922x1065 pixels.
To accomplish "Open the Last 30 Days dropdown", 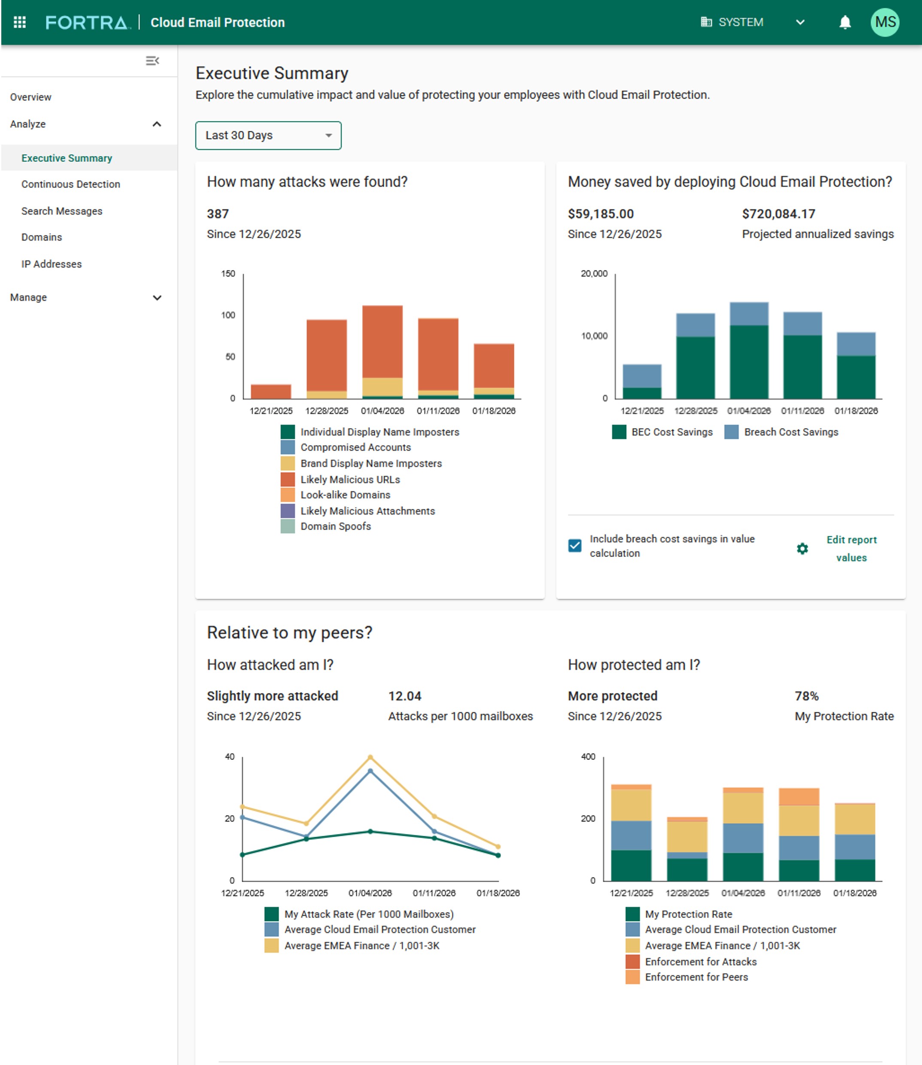I will pyautogui.click(x=268, y=136).
